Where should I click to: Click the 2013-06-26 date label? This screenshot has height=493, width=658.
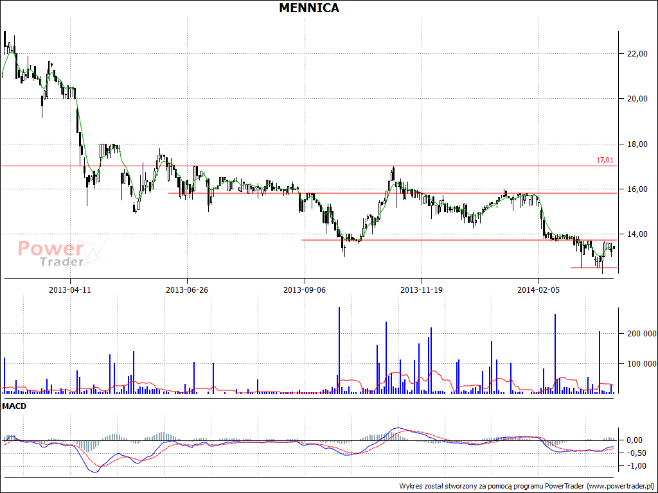(187, 290)
